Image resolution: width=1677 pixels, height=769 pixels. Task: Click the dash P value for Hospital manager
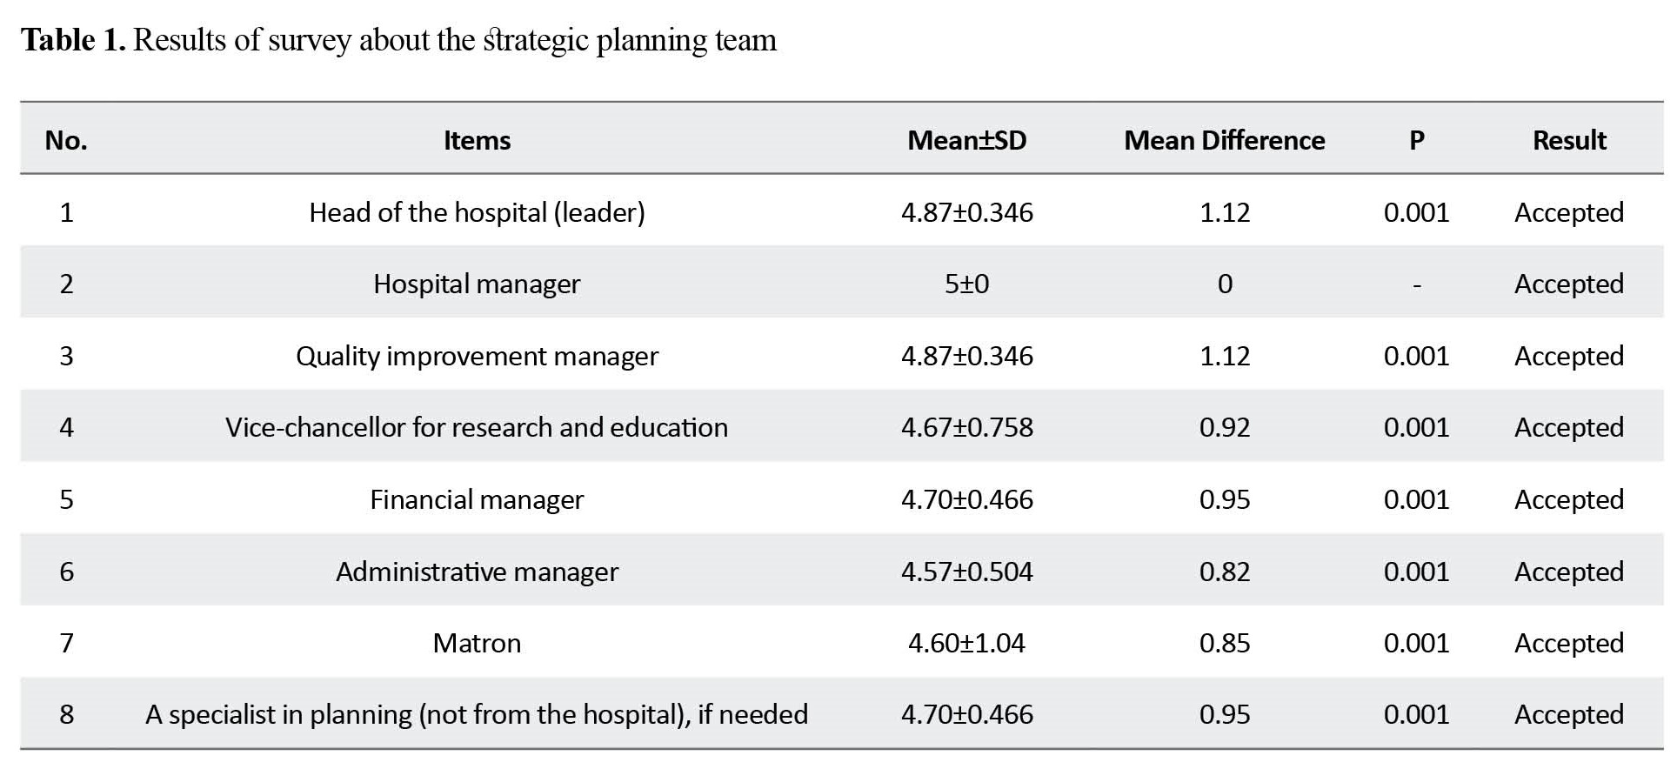tap(1417, 284)
